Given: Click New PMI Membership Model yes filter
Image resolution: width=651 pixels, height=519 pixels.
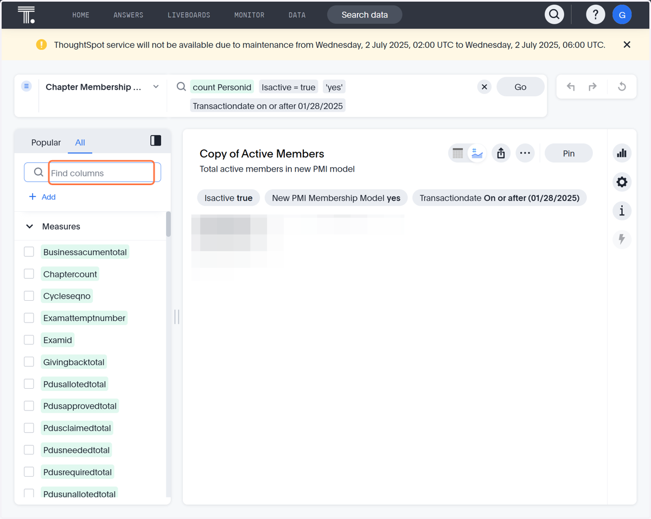Looking at the screenshot, I should coord(336,198).
